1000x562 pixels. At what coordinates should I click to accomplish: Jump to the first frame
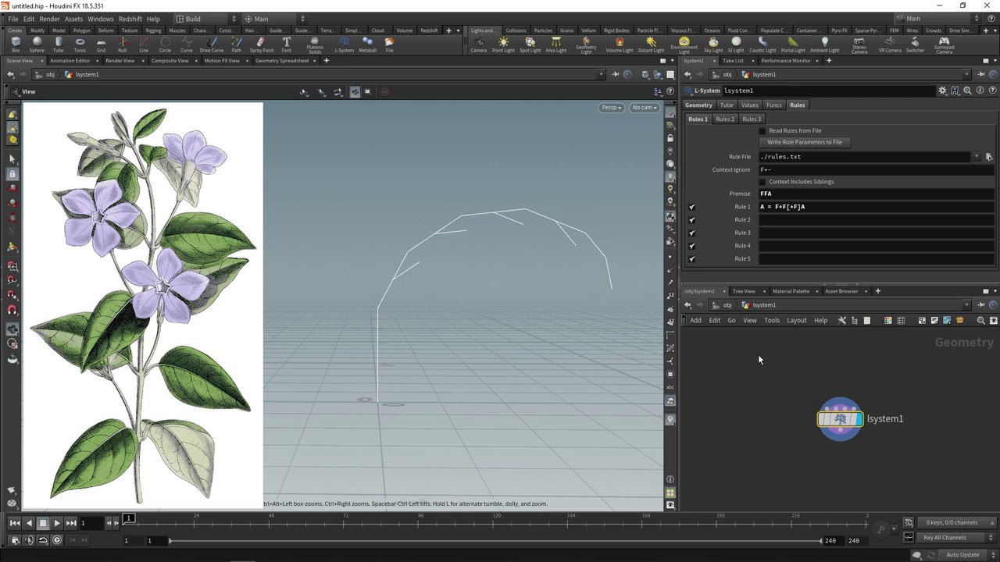point(15,523)
